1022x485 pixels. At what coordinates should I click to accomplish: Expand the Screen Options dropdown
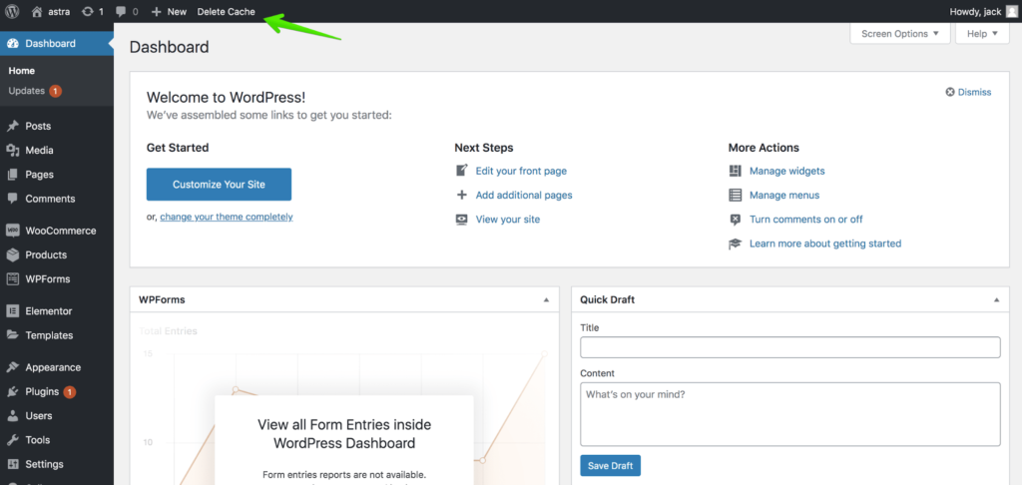coord(900,34)
